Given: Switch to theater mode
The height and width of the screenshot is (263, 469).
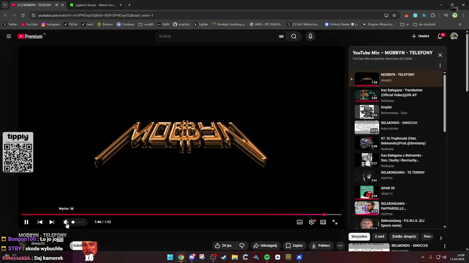Looking at the screenshot, I should 323,222.
